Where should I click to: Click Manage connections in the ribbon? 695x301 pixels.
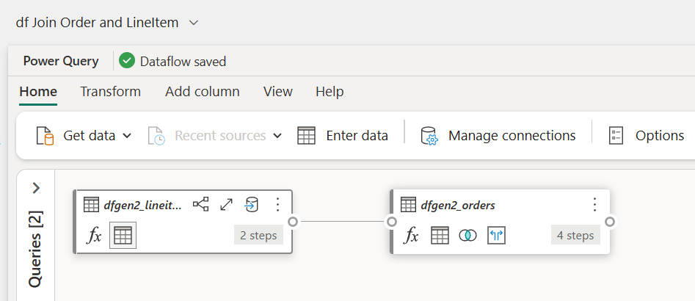[x=498, y=136]
